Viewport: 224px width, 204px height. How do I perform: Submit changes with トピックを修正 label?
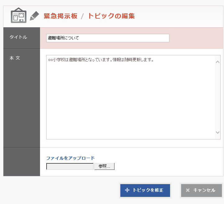[x=148, y=190]
